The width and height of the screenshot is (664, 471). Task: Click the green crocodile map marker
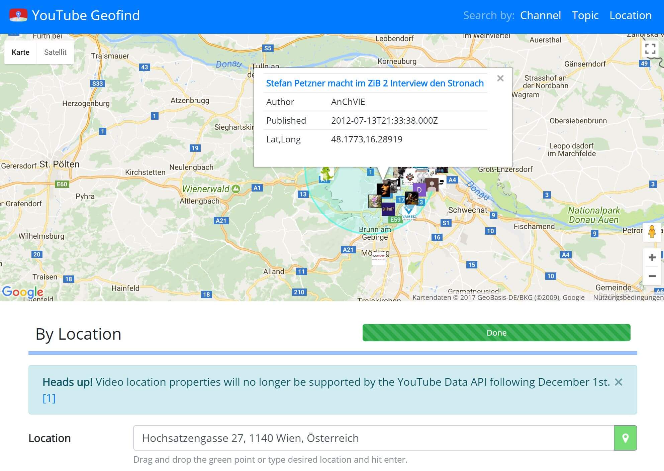pos(326,174)
